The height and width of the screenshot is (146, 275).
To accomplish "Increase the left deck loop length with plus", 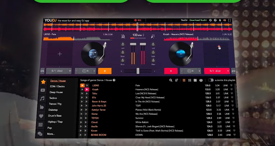I will click(94, 71).
